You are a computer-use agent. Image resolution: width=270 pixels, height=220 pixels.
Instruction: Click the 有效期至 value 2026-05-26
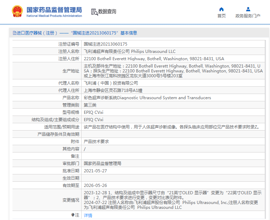point(95,186)
